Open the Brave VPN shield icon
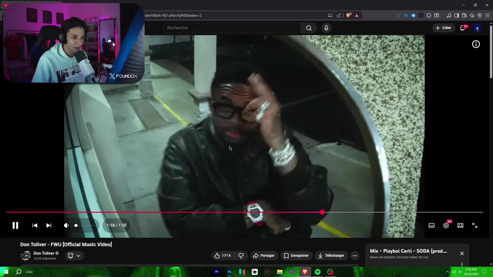The height and width of the screenshot is (277, 493). pos(480,15)
